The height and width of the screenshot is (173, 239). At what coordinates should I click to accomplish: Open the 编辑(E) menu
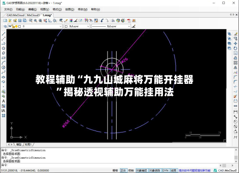click(x=33, y=10)
